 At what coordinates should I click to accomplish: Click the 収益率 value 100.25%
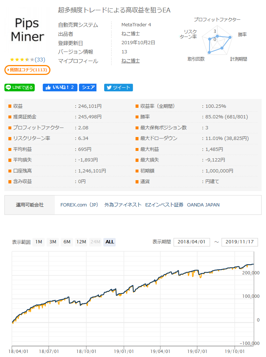pyautogui.click(x=216, y=106)
